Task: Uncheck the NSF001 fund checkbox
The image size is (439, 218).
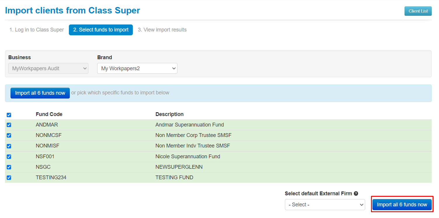Action: pyautogui.click(x=9, y=157)
